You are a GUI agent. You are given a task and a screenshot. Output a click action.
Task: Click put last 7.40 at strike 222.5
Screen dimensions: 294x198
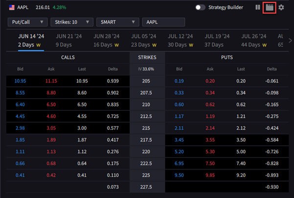pyautogui.click(x=241, y=163)
